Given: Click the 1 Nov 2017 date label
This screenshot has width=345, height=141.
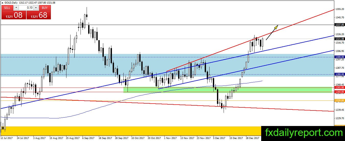Looking at the screenshot, I should coord(170,138).
